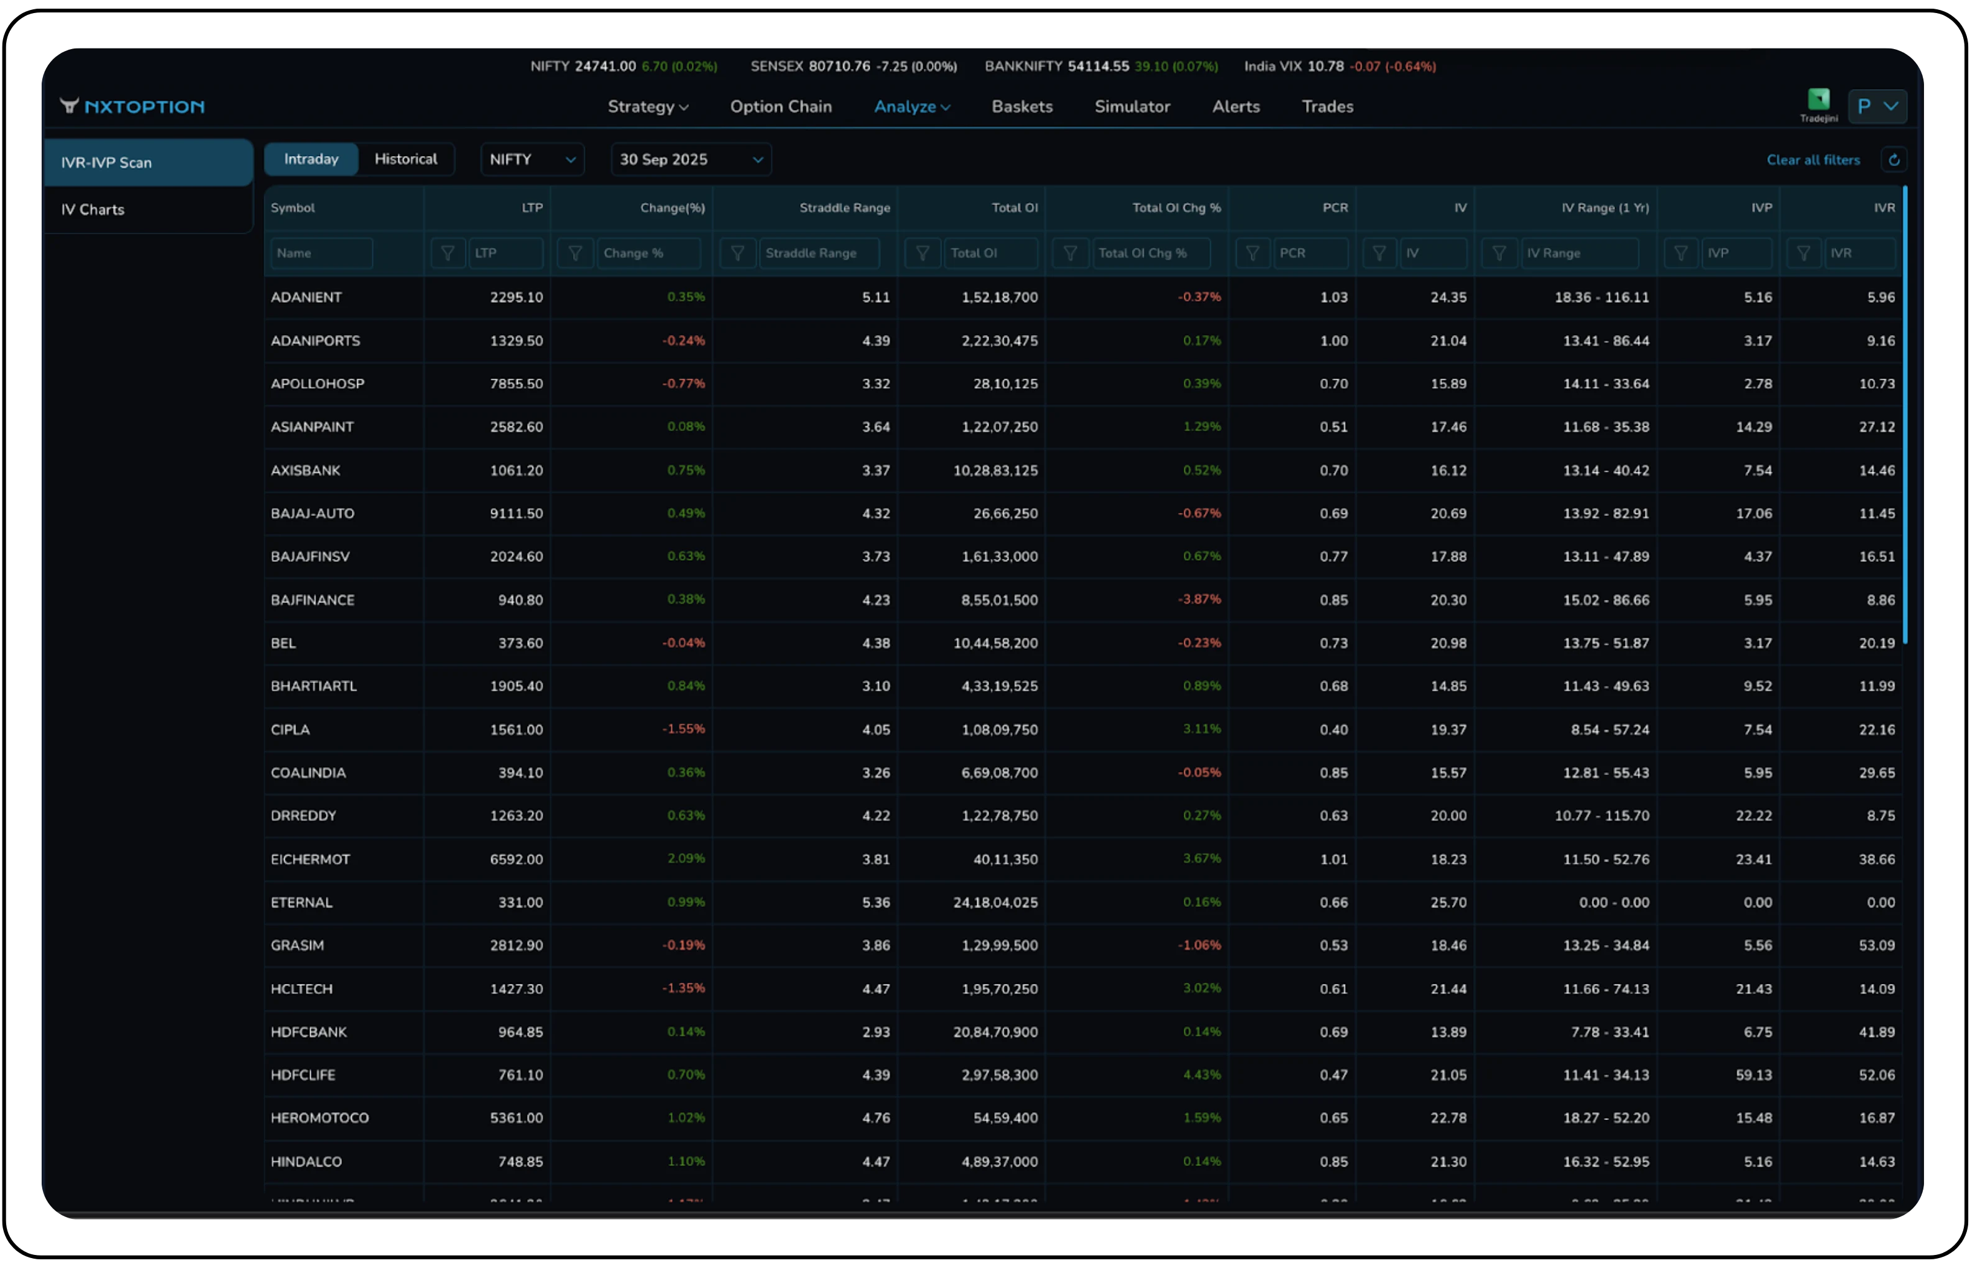
Task: Open the Straddle Range filter funnel
Action: point(737,253)
